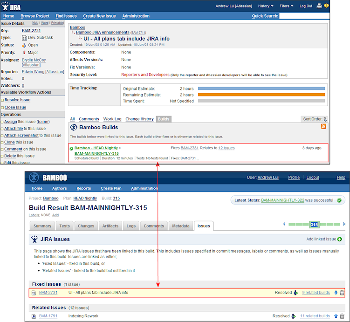Go to next build arrow in build navigator
The image size is (350, 322).
point(344,224)
